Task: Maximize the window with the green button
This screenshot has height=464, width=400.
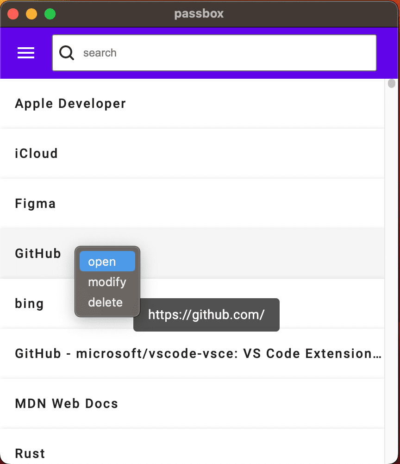Action: coord(50,14)
